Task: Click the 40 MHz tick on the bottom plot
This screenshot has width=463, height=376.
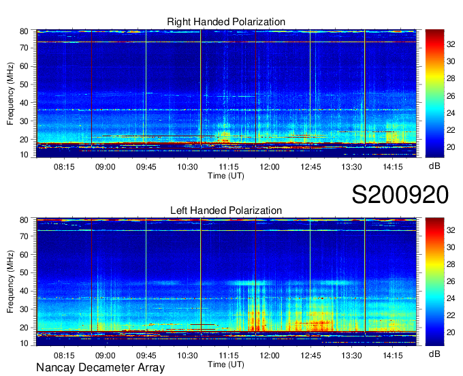Action: coord(24,291)
